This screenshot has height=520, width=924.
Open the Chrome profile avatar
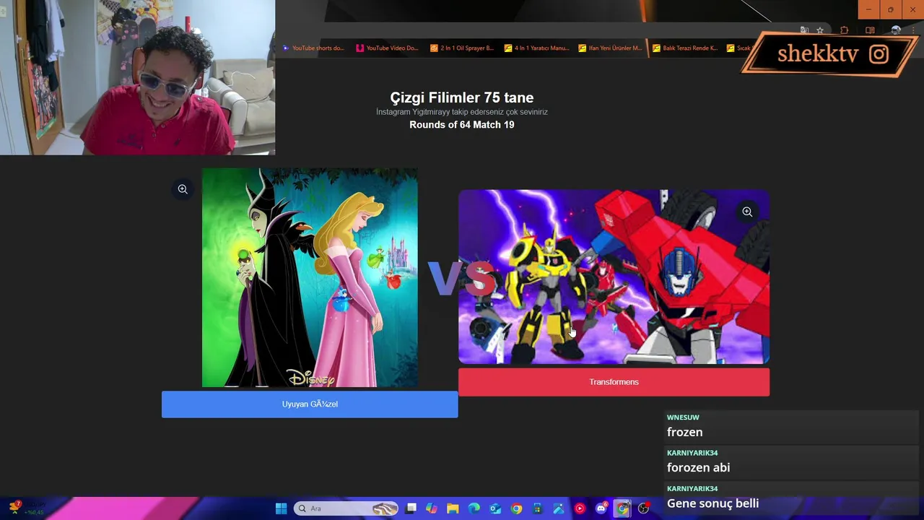point(896,30)
